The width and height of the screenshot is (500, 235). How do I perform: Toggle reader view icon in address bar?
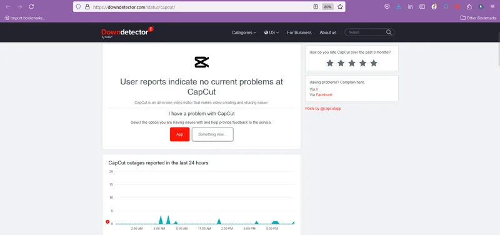[316, 7]
